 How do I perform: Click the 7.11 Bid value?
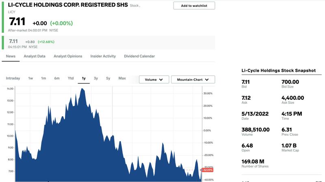coord(246,82)
